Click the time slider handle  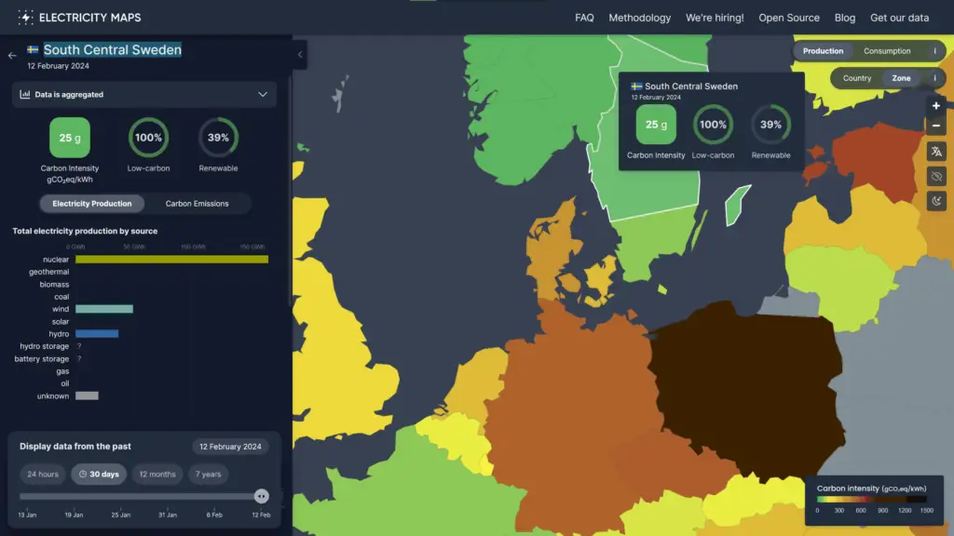(x=261, y=497)
